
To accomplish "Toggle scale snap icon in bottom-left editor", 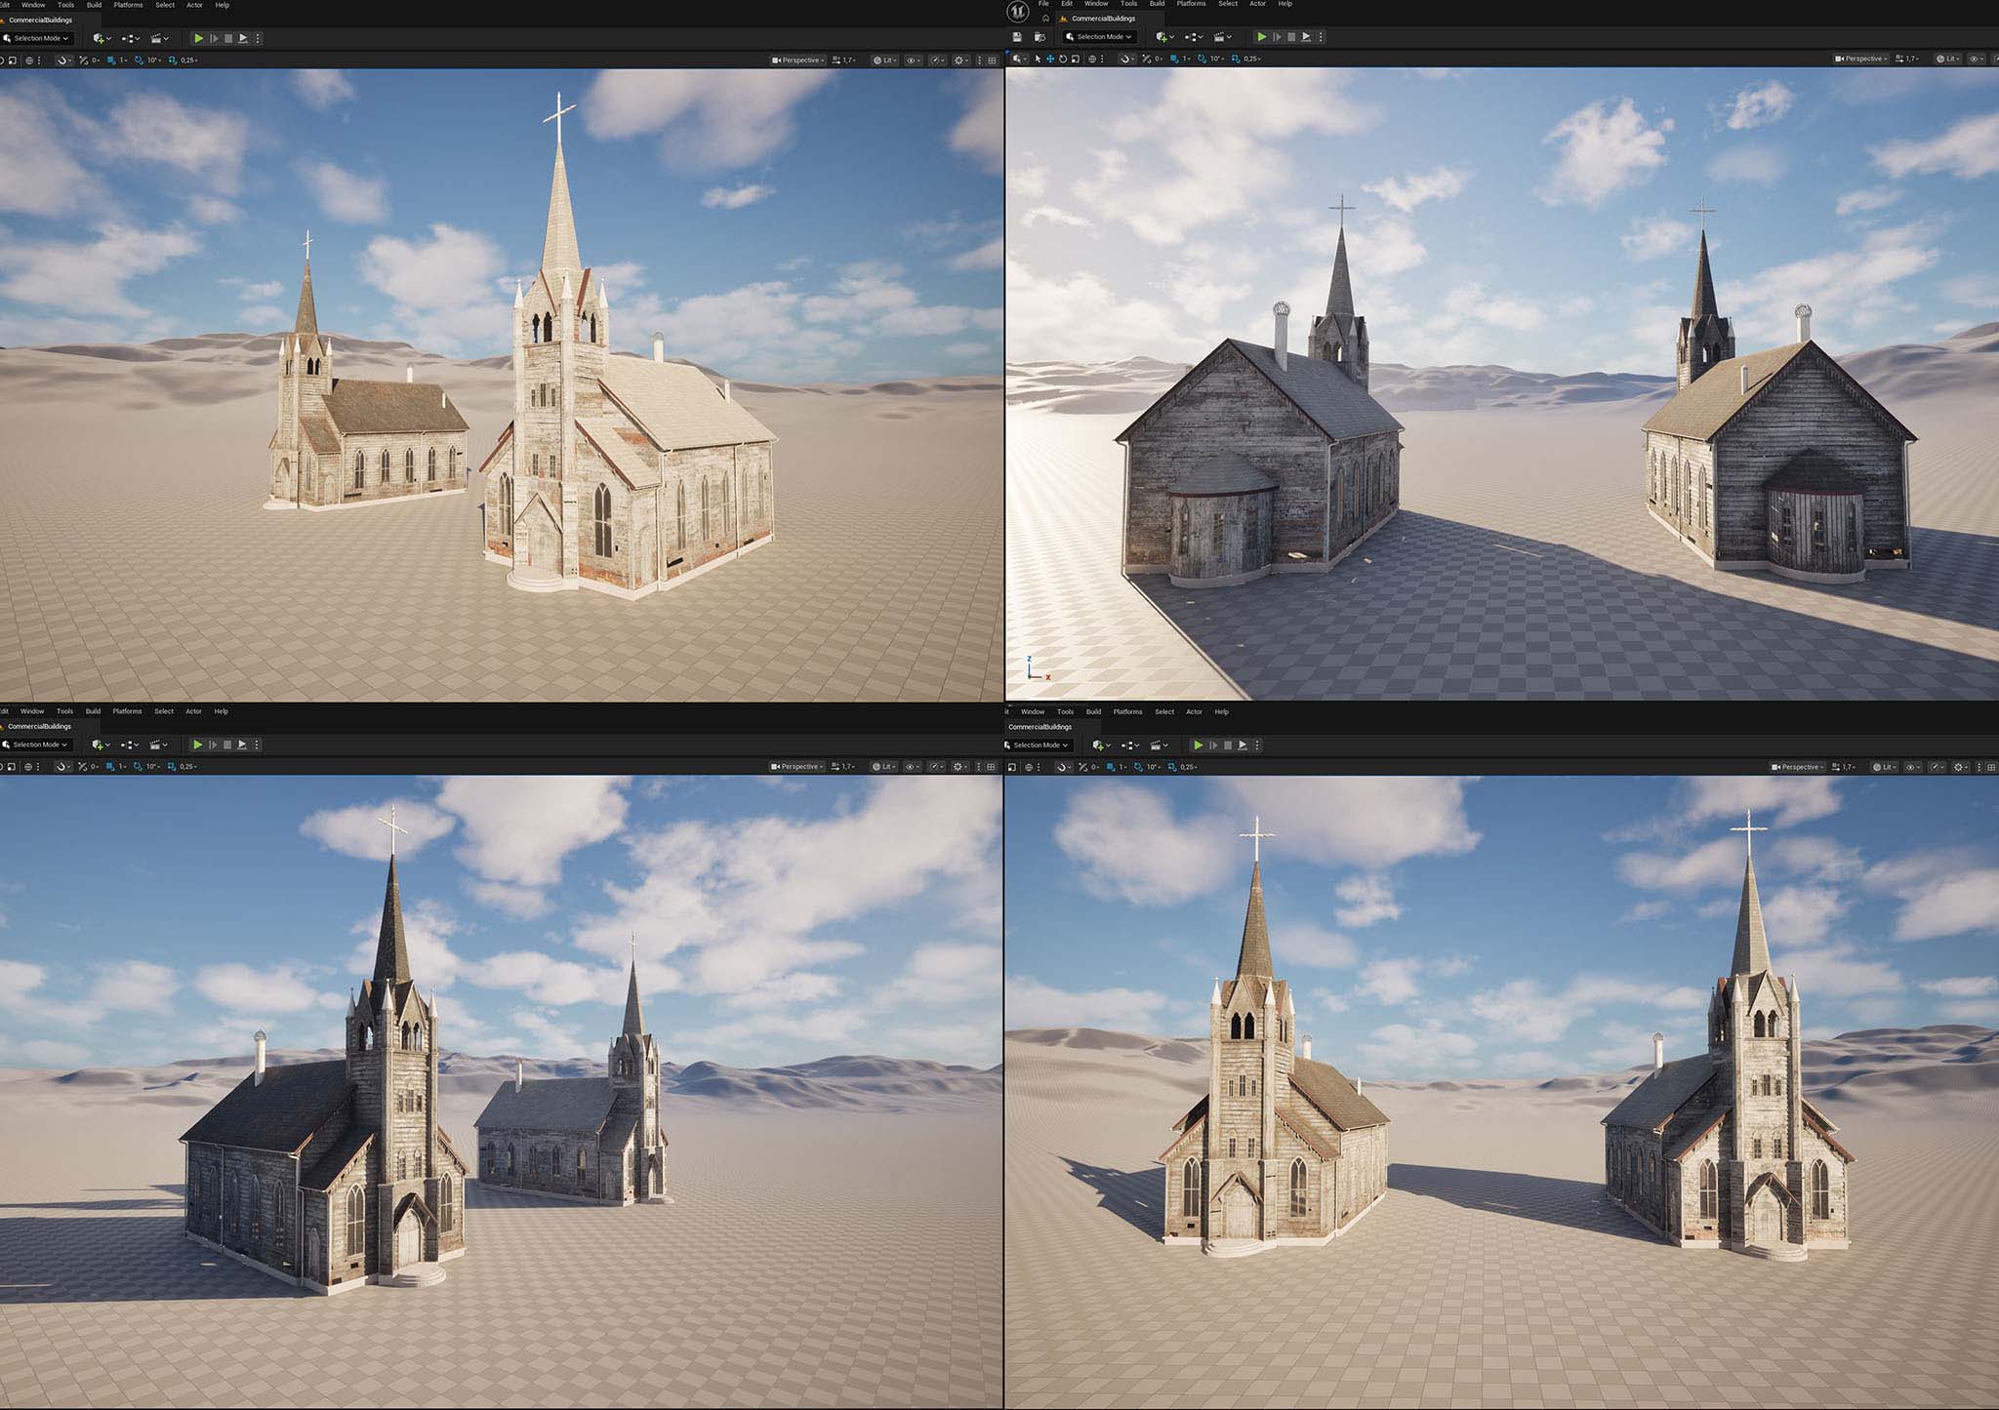I will click(172, 767).
